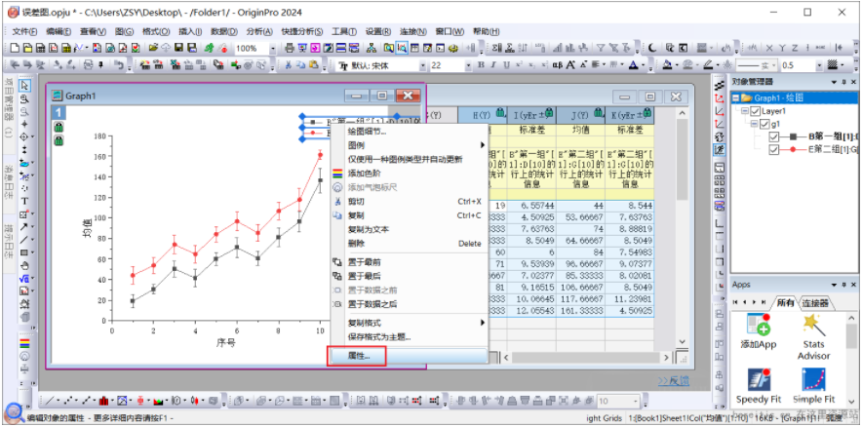Open the 分析(A) menu
862x426 pixels.
(x=258, y=31)
